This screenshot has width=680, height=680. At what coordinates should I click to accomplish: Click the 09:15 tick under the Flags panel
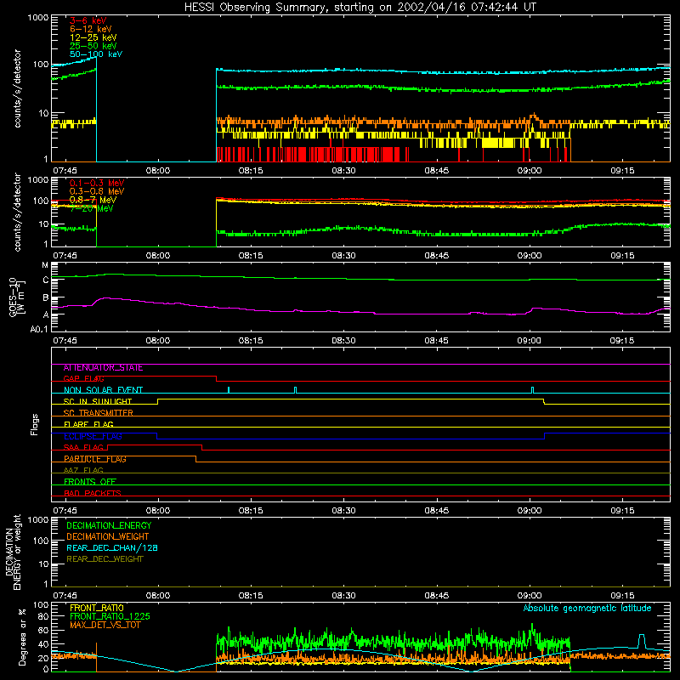(622, 511)
